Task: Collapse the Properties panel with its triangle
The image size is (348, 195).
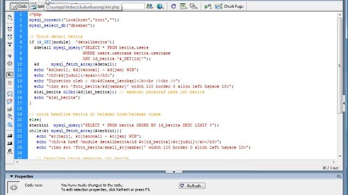Action: (x=11, y=177)
